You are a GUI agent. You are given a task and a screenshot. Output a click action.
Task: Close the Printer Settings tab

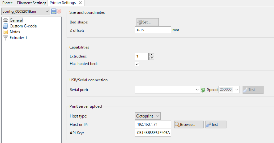pyautogui.click(x=80, y=3)
